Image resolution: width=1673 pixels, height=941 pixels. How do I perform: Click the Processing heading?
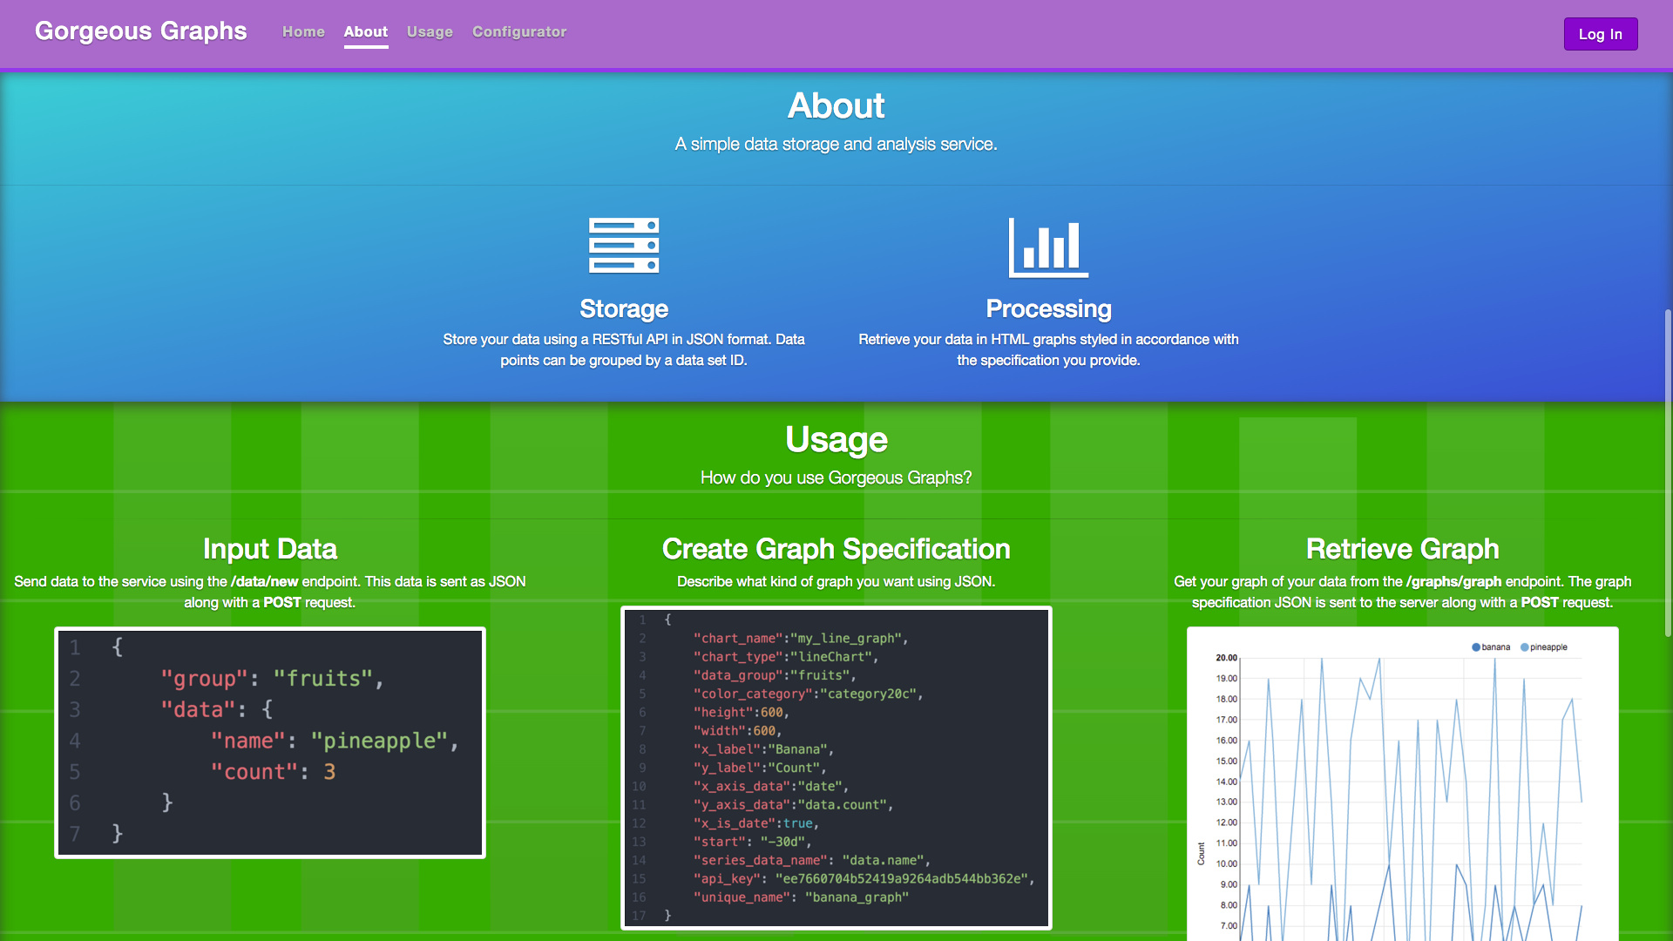click(x=1048, y=308)
